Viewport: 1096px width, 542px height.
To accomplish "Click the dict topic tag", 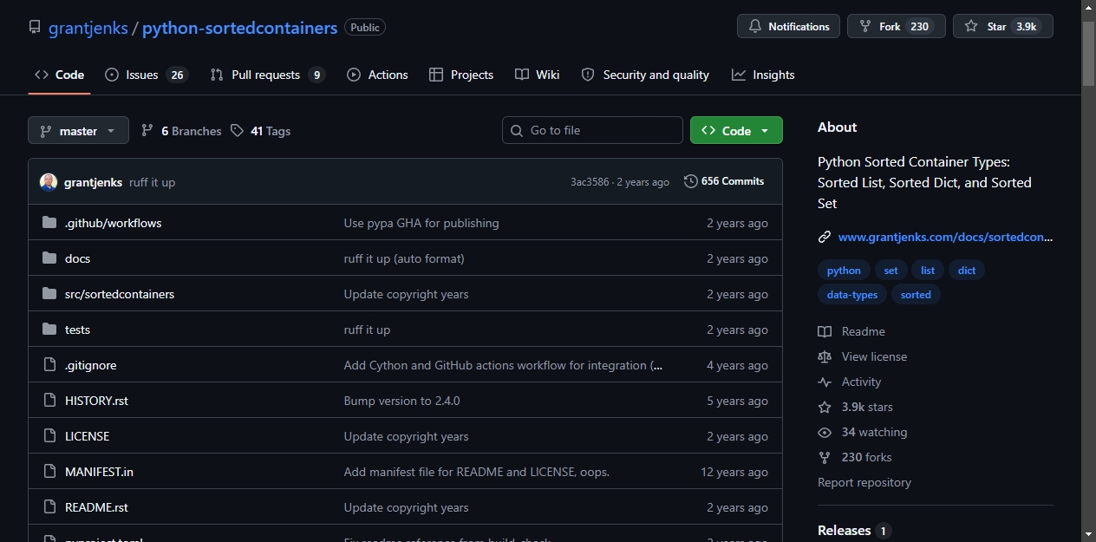I will click(x=967, y=271).
